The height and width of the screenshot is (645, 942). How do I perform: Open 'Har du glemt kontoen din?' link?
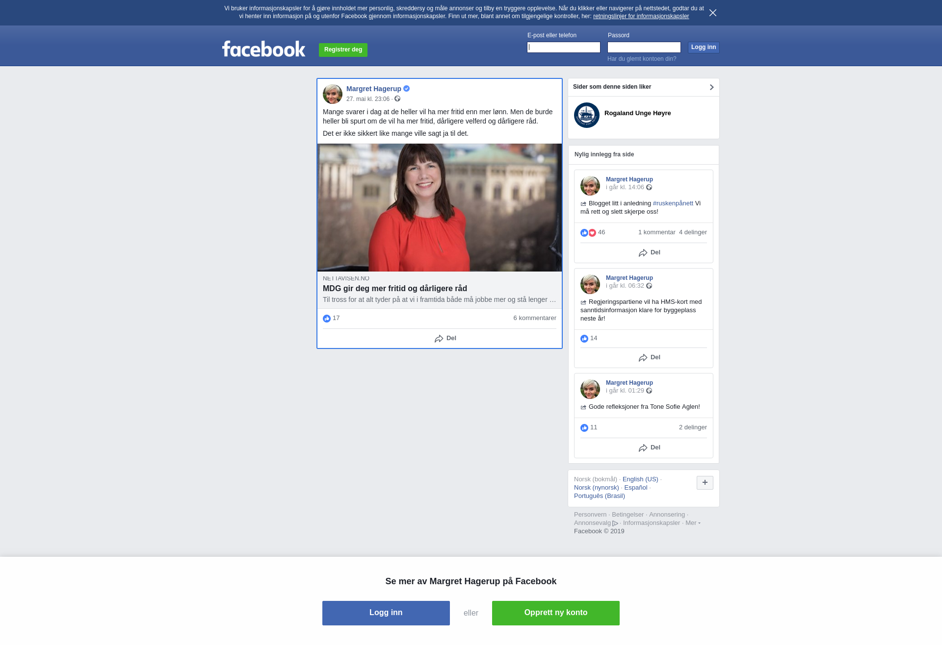tap(642, 59)
